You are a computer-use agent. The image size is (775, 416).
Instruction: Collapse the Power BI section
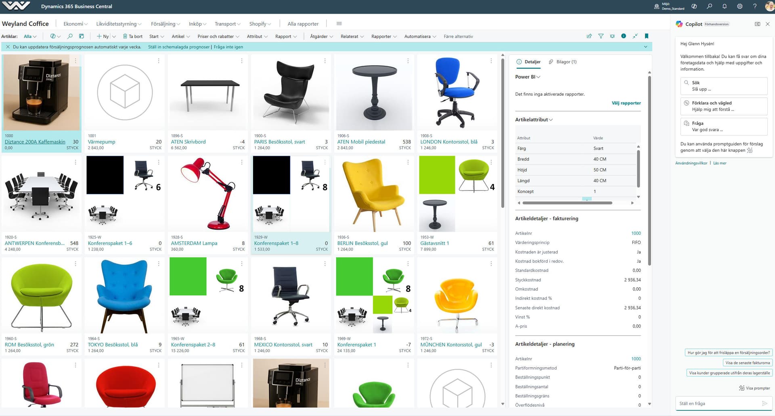click(528, 77)
